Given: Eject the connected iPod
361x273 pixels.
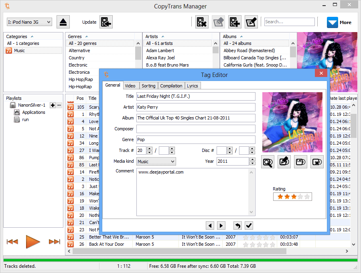Looking at the screenshot, I should pyautogui.click(x=63, y=22).
